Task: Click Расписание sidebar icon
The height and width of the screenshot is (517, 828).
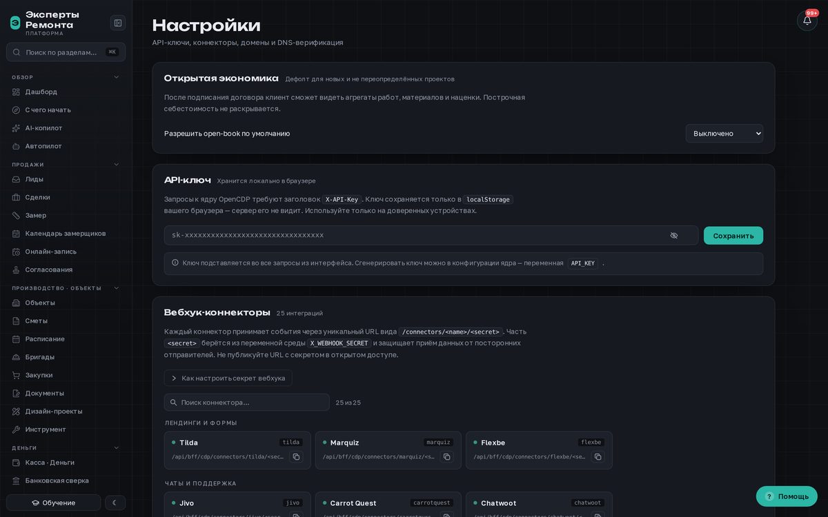Action: point(17,338)
